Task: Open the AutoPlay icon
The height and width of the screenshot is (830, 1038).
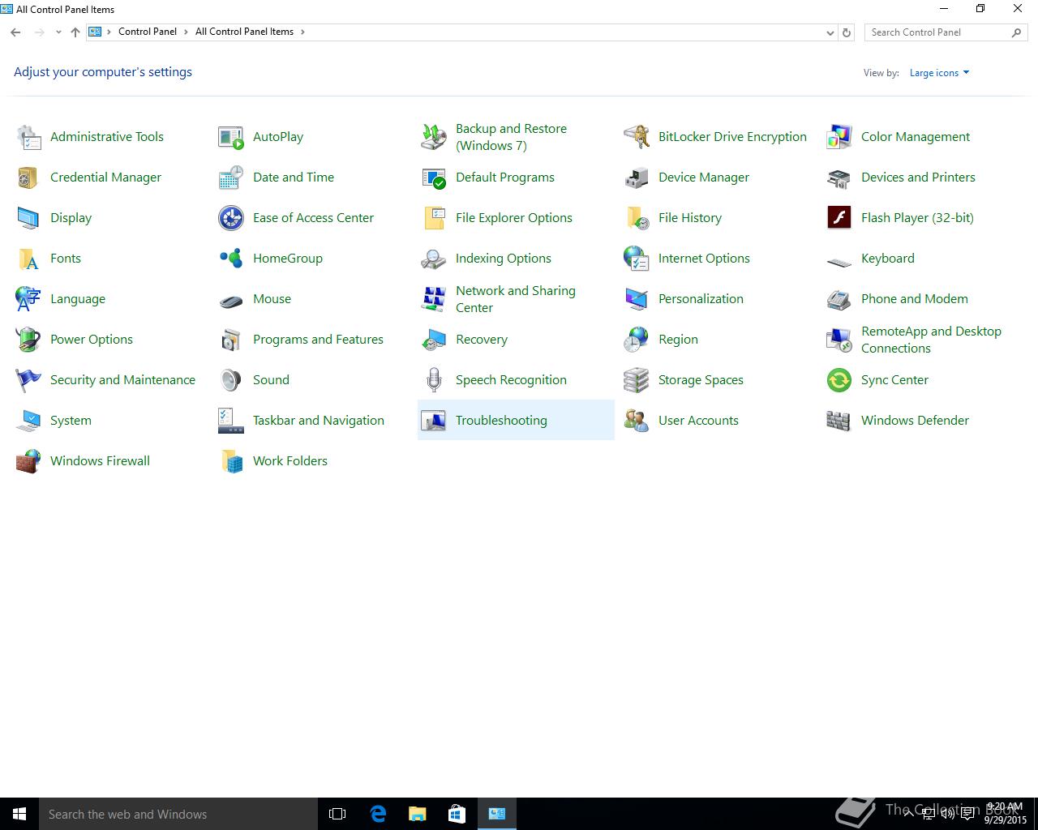Action: (231, 137)
